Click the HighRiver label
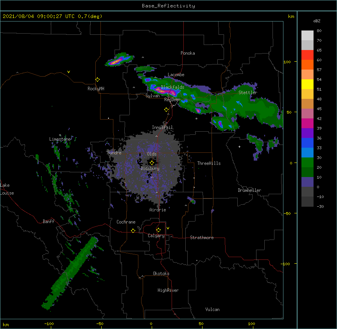 (168, 290)
